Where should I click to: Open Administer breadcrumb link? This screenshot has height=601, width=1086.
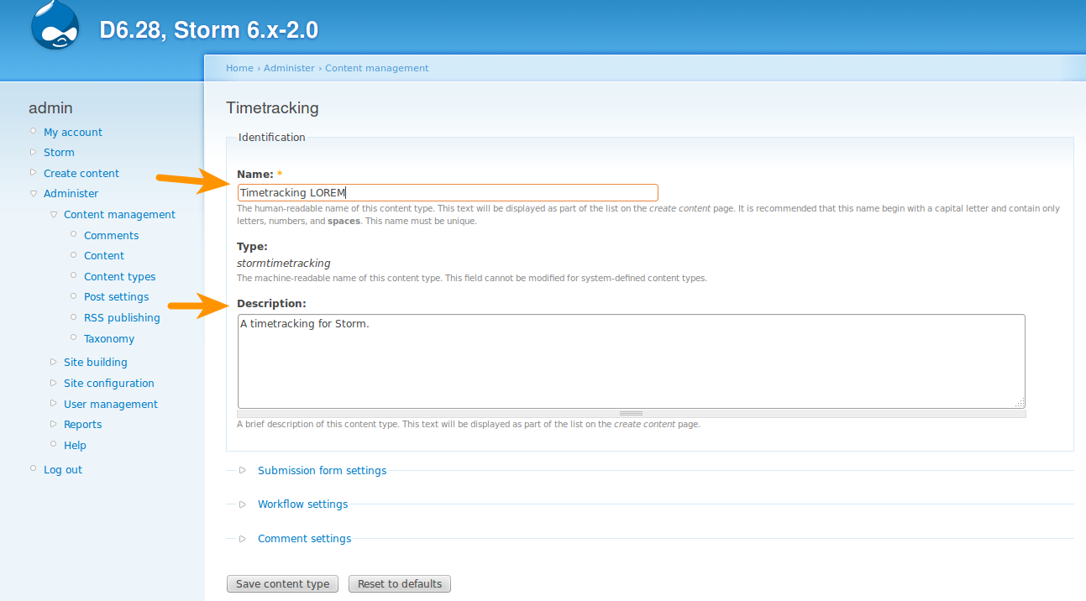click(x=289, y=68)
